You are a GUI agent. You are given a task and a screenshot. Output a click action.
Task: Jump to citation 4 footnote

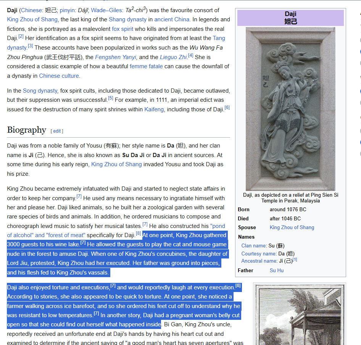[191, 55]
